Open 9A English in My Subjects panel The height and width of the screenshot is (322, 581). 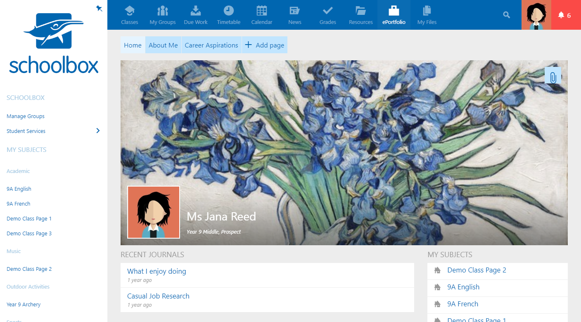pyautogui.click(x=463, y=287)
